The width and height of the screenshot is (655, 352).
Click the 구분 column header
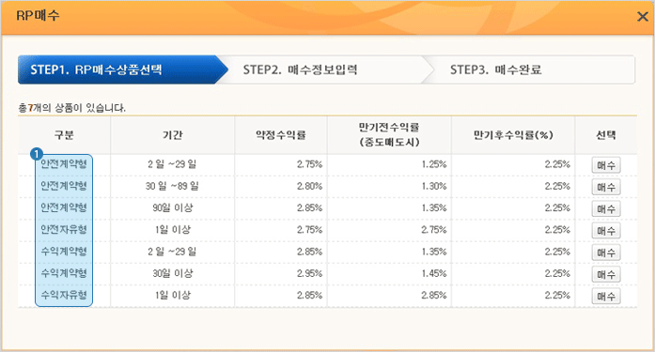point(64,135)
